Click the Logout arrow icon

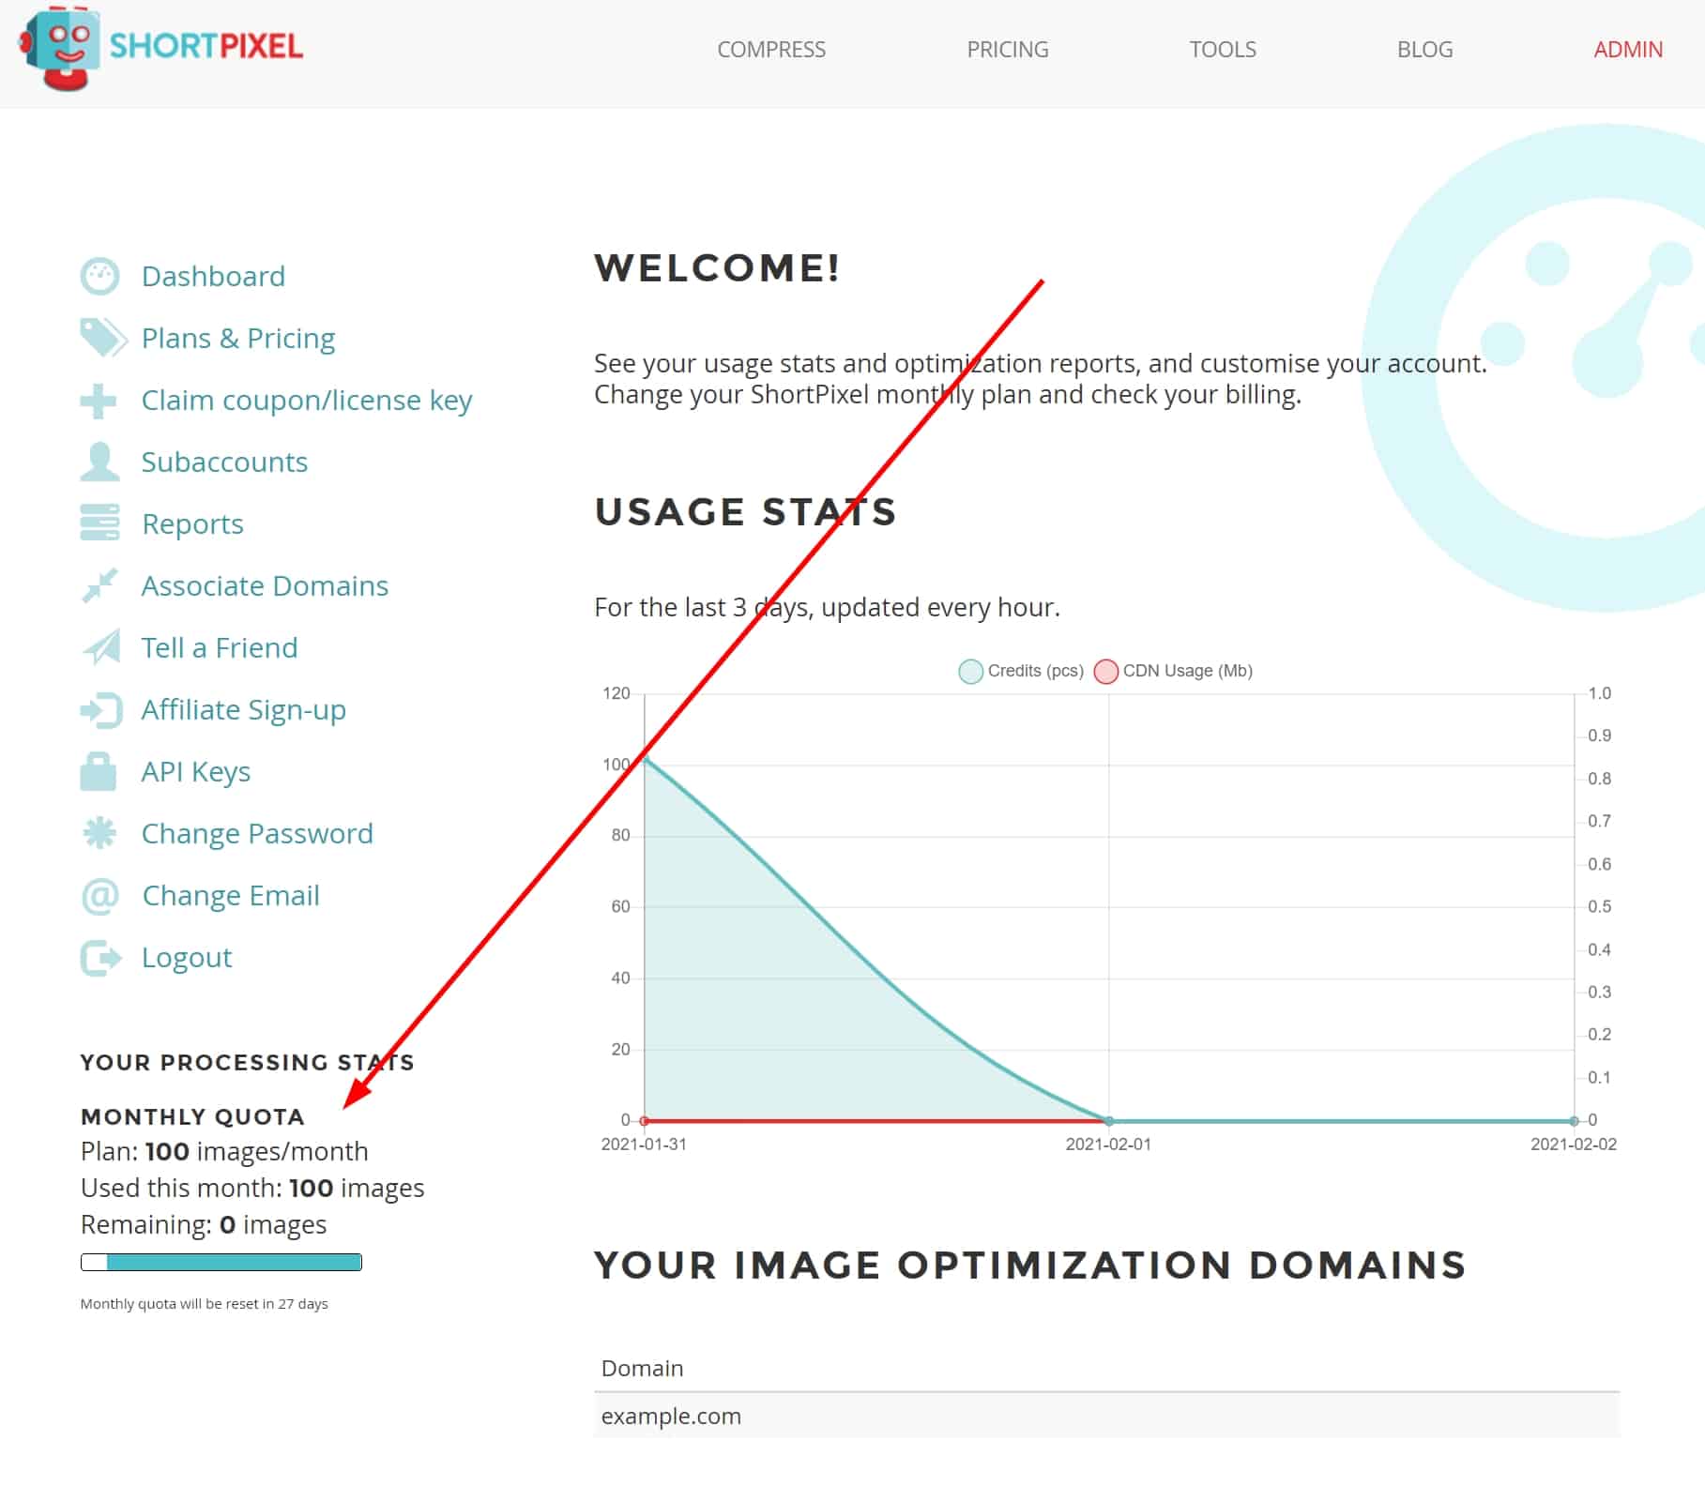click(100, 958)
